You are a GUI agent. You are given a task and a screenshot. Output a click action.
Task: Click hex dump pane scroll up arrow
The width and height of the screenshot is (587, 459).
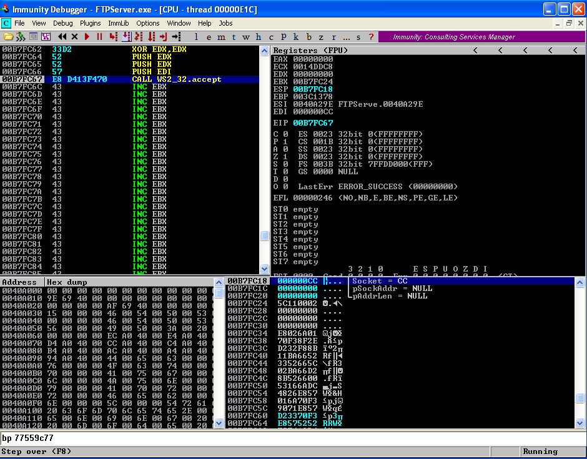[x=219, y=283]
